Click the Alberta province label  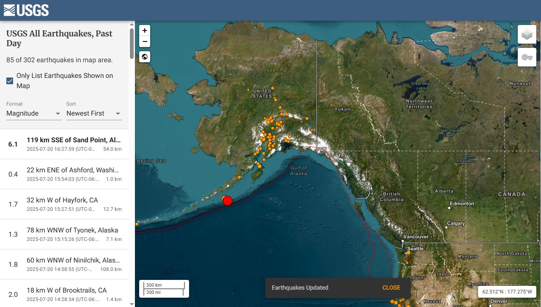click(x=444, y=191)
